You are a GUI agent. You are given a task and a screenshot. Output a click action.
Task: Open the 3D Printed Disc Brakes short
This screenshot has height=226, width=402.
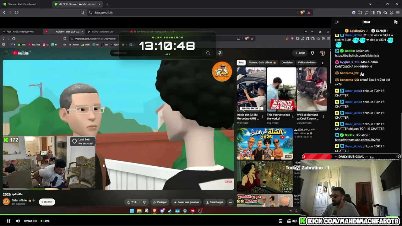click(x=282, y=89)
